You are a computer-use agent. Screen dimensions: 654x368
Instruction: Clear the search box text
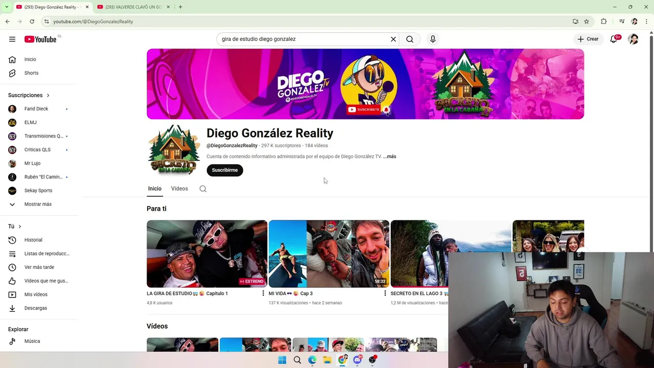[393, 39]
